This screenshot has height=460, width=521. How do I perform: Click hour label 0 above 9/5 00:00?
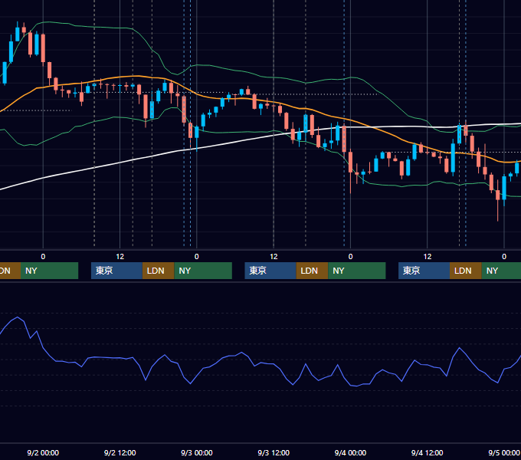coord(504,257)
